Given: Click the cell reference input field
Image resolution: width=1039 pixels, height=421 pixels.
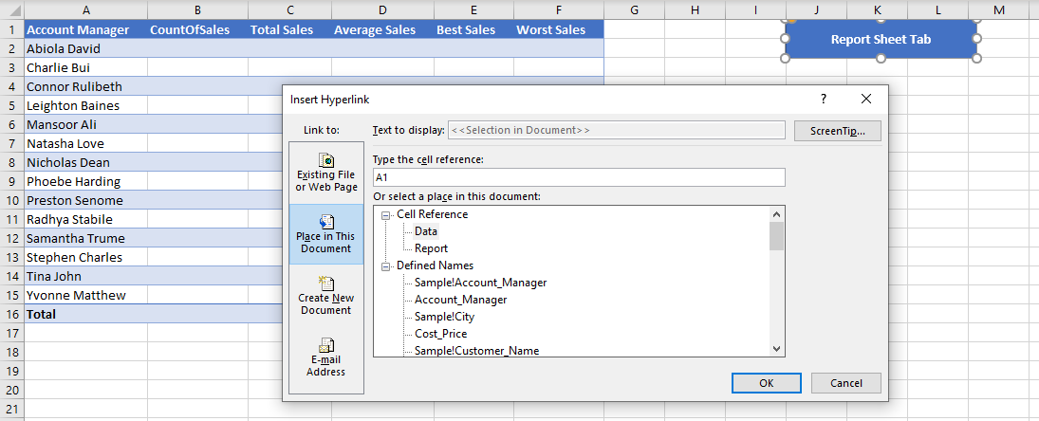Looking at the screenshot, I should pyautogui.click(x=579, y=177).
